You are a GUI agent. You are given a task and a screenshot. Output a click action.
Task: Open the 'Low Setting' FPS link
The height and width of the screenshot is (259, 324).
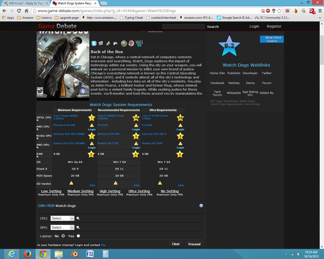51,191
